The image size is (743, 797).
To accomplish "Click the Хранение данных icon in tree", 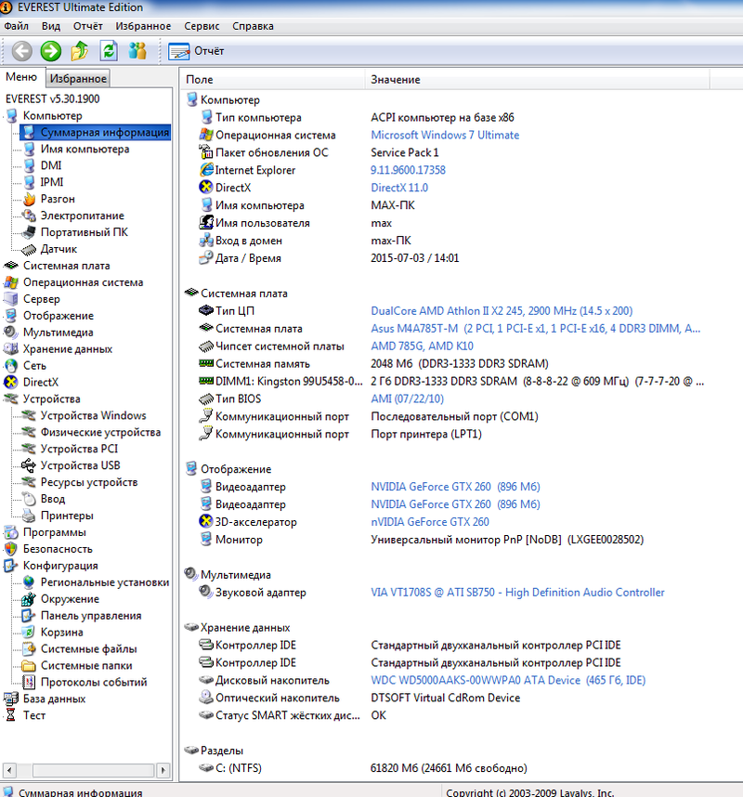I will pyautogui.click(x=11, y=349).
